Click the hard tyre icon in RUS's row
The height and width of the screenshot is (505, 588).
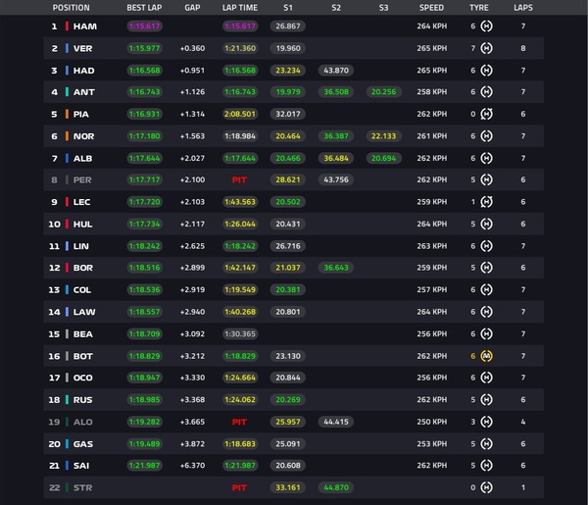(486, 399)
